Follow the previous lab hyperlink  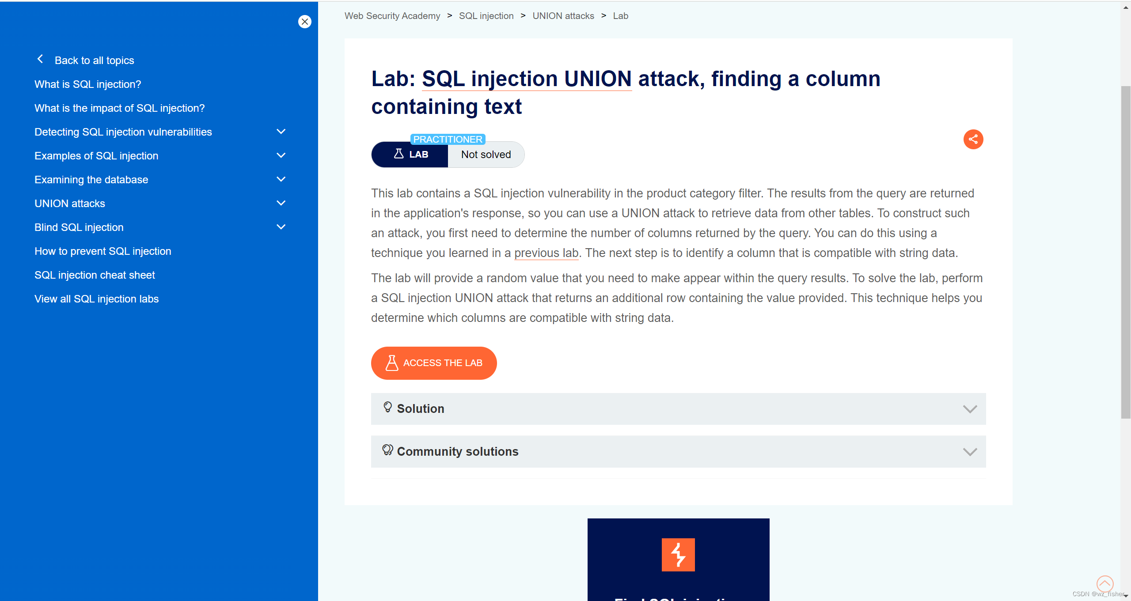pos(546,253)
